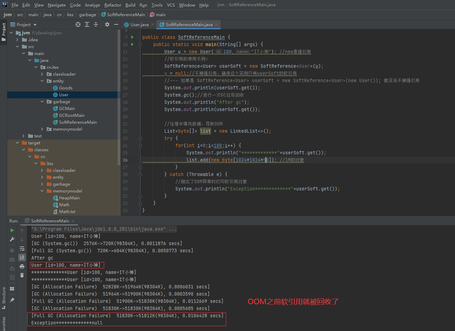Viewport: 455px width, 331px height.
Task: Click line number 26 in the gutter
Action: click(125, 160)
